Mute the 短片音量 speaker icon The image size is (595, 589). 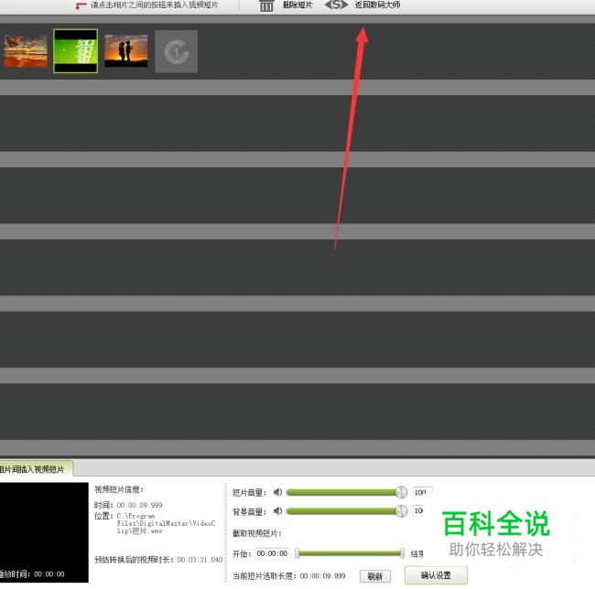pos(277,492)
